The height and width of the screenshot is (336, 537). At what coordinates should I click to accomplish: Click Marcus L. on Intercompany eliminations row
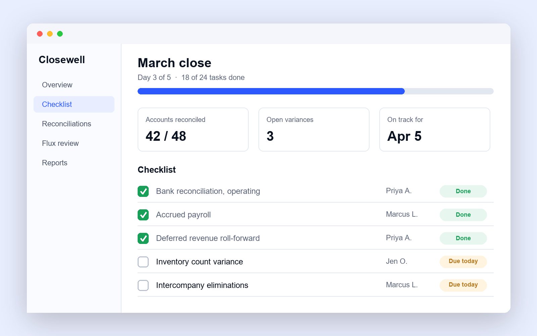402,285
